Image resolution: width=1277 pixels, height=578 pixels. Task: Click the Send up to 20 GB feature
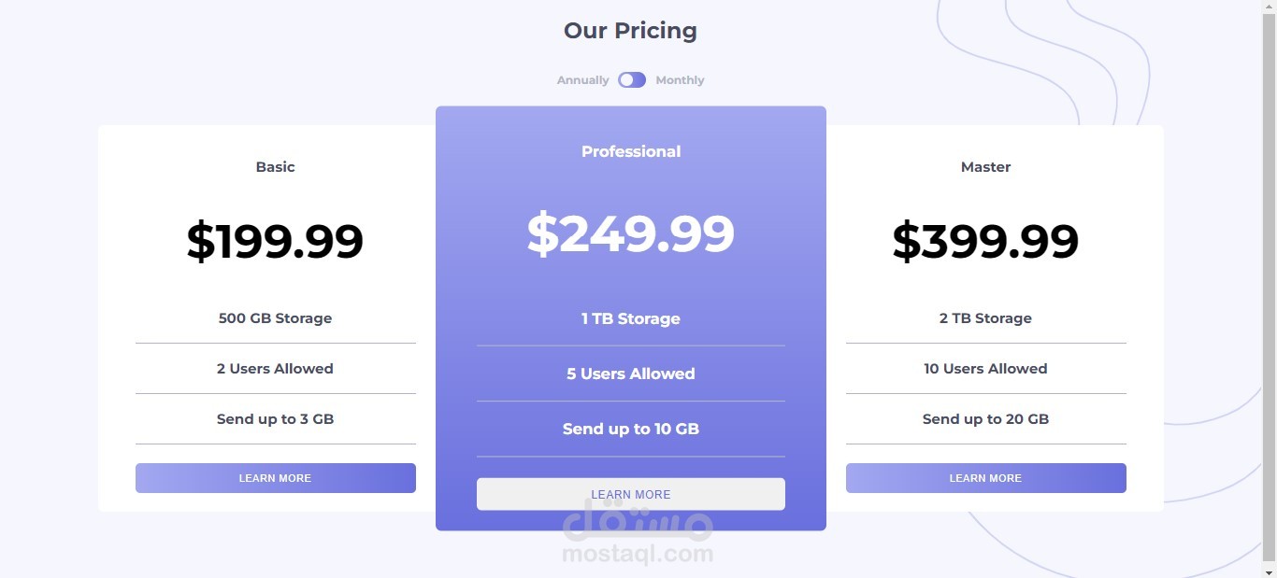pos(985,419)
